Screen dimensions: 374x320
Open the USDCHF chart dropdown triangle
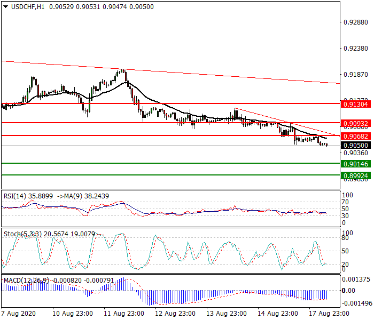(6, 7)
